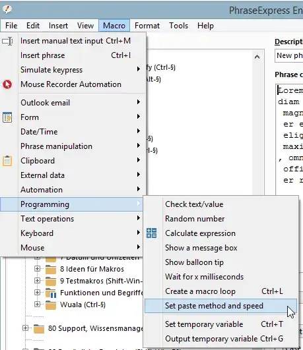Click the 80 Support folder icon
Viewport: 303px width, 350px height.
pos(39,328)
